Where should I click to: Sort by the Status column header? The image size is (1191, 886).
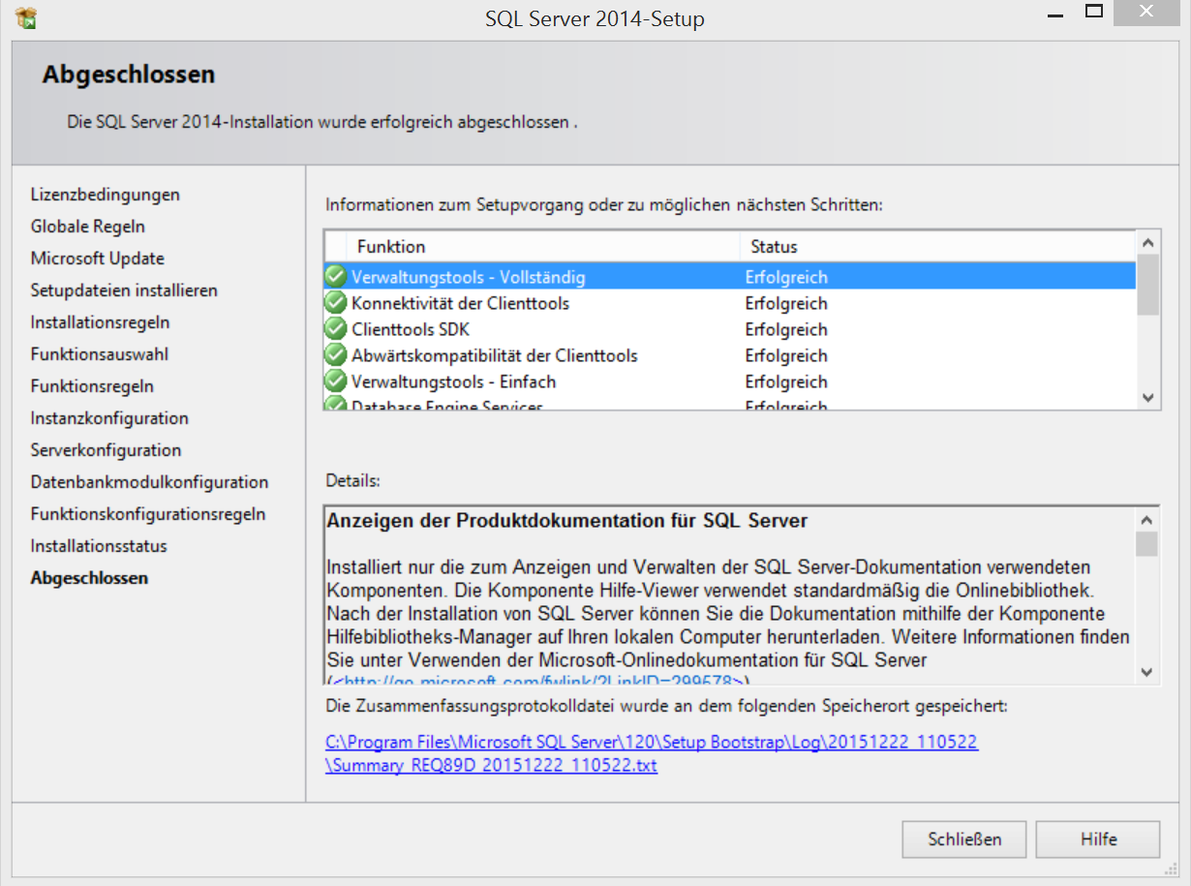(774, 247)
